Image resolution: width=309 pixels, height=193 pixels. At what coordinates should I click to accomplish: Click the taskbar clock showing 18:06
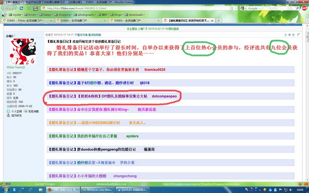[x=300, y=189]
